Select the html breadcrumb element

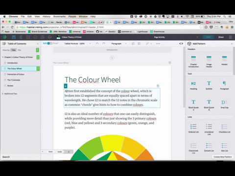(x=50, y=152)
